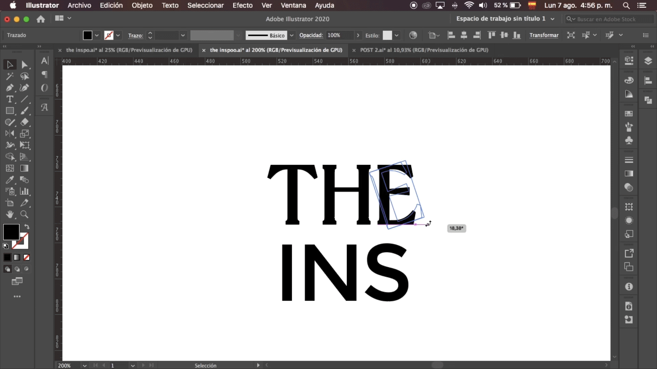Viewport: 657px width, 369px height.
Task: Select the Eraser tool
Action: tap(24, 122)
